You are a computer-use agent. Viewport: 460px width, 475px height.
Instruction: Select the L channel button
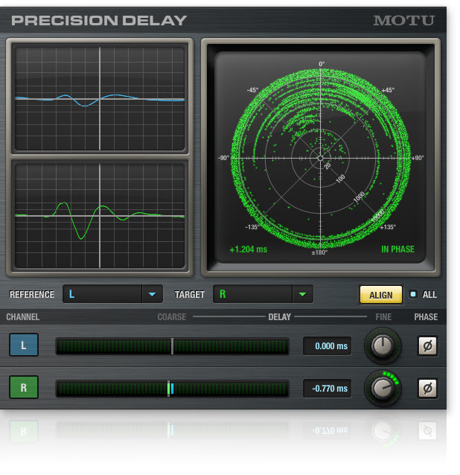(x=24, y=345)
